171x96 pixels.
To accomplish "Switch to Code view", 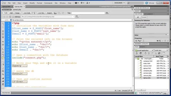I will (x=6, y=13).
